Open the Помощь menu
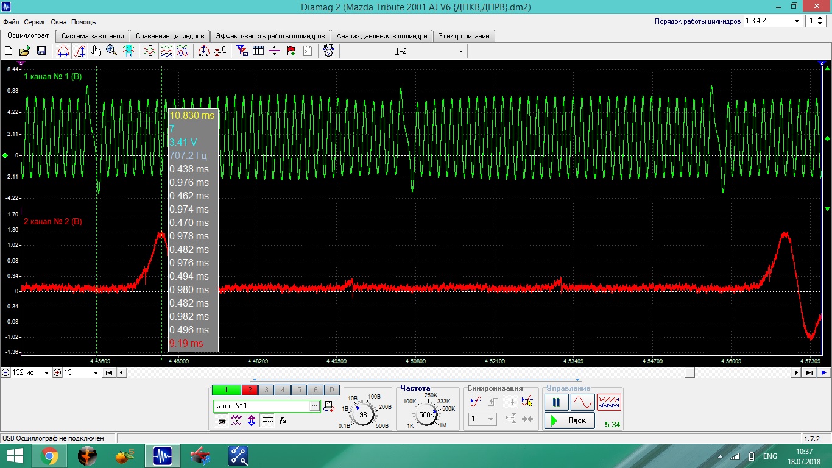 [x=83, y=22]
